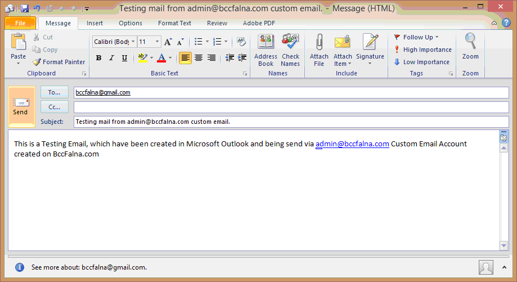Viewport: 517px width, 282px height.
Task: Open the Format Text tab
Action: [174, 23]
